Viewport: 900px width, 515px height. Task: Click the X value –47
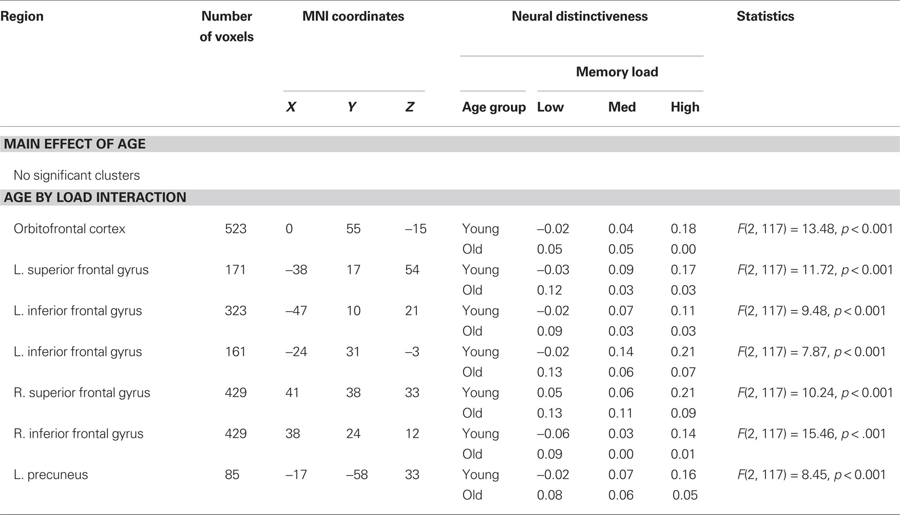(296, 311)
